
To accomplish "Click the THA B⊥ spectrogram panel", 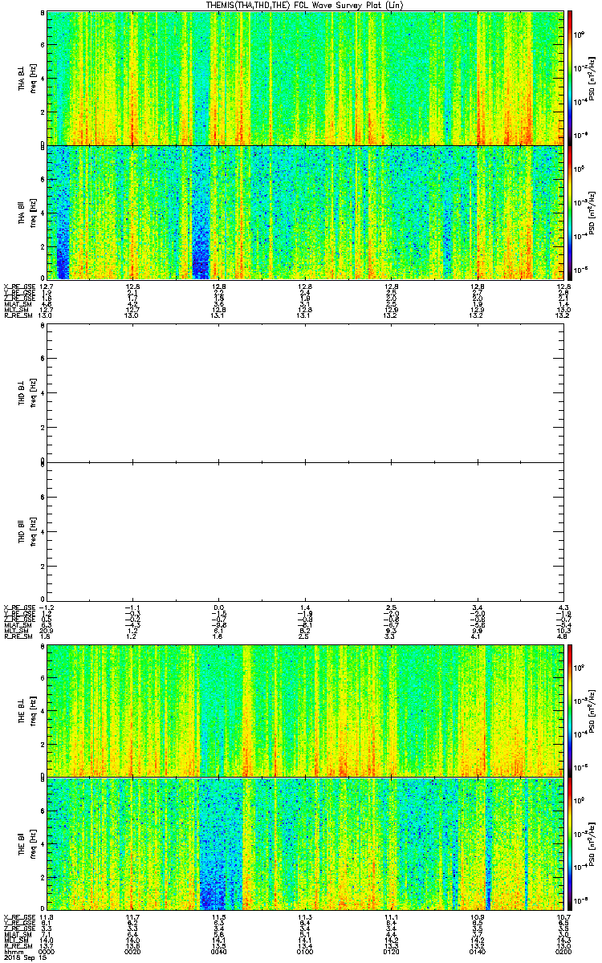I will (306, 78).
